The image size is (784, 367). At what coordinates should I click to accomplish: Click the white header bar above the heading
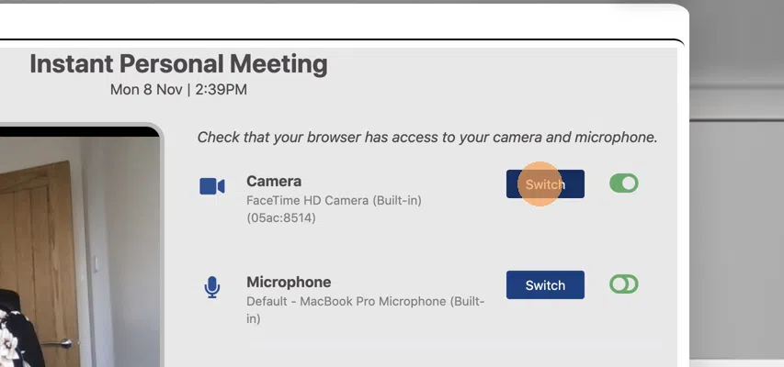340,21
